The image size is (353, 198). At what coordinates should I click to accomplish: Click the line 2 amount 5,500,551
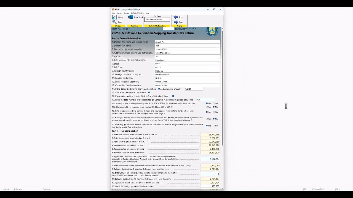click(210, 138)
